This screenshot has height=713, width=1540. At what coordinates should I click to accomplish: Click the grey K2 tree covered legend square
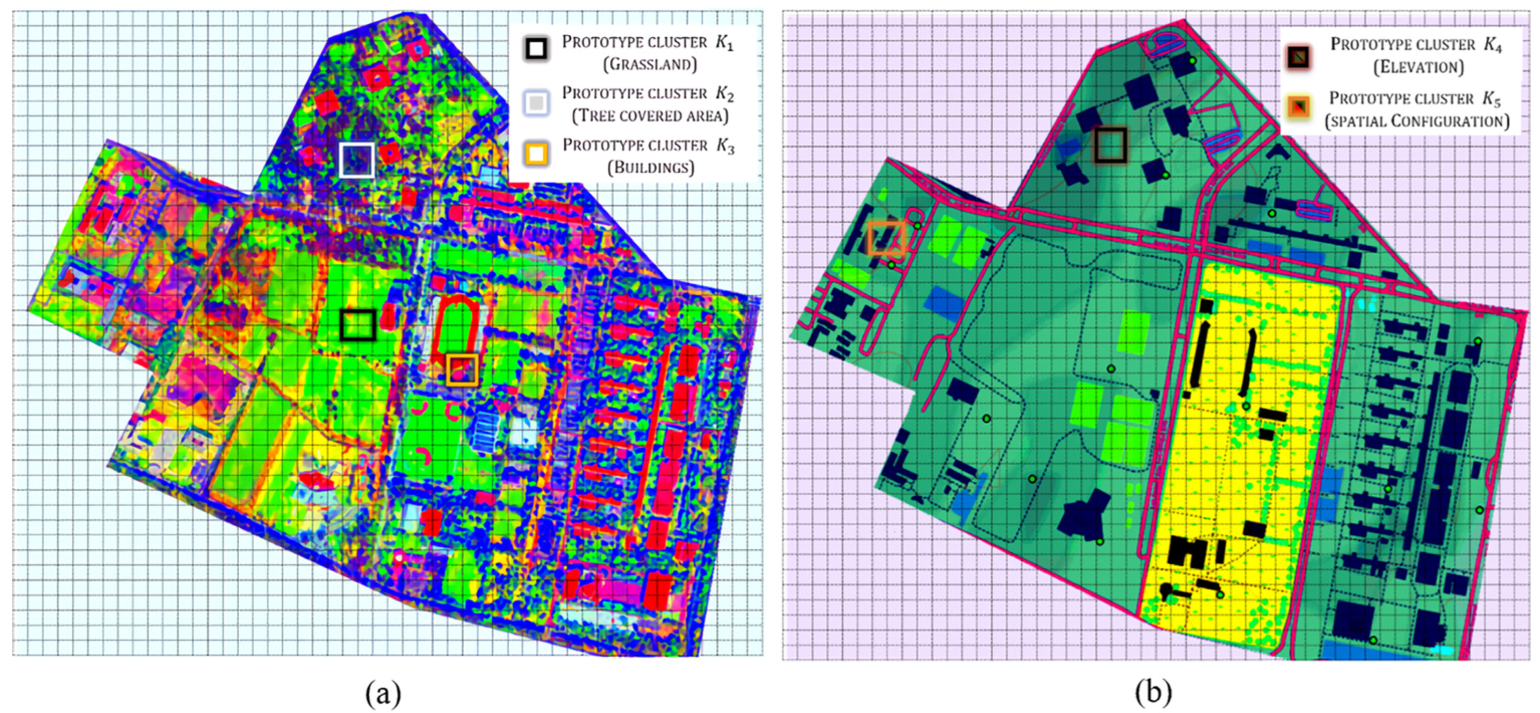(x=536, y=103)
